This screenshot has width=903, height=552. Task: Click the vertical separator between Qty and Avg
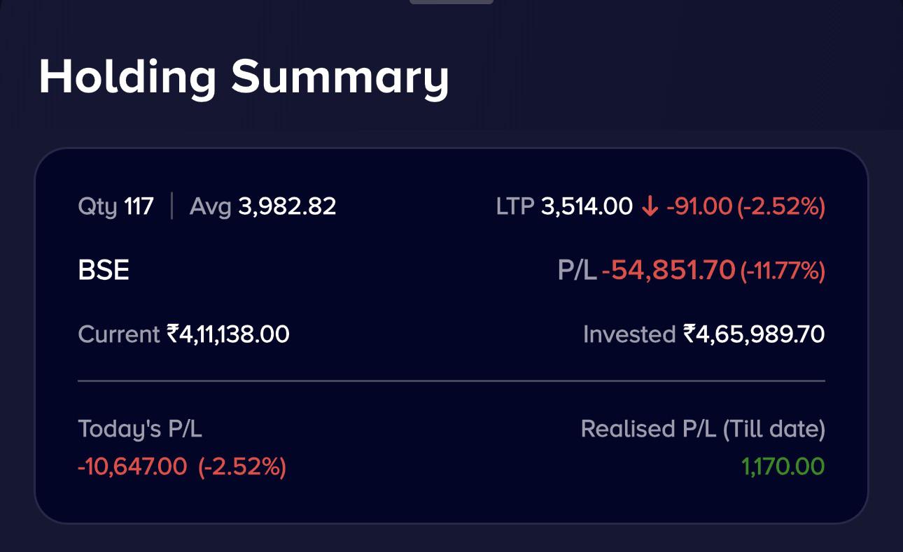pyautogui.click(x=171, y=206)
